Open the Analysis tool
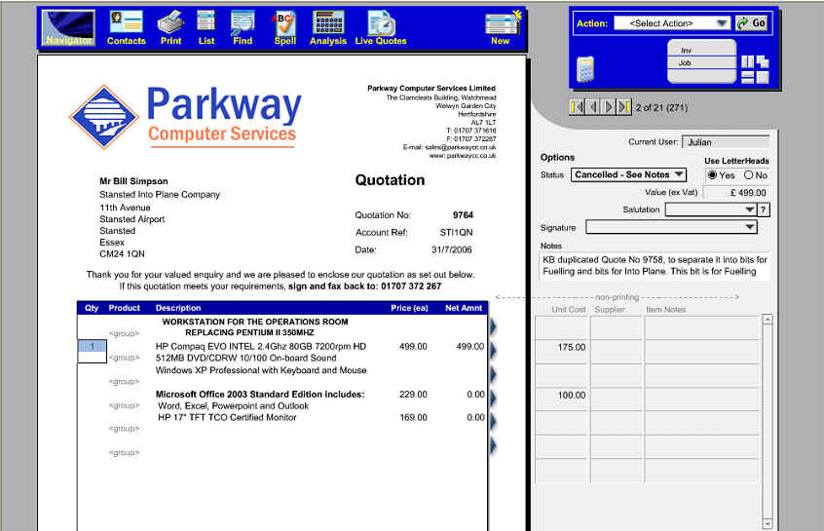Screen dimensions: 824x531 click(328, 28)
